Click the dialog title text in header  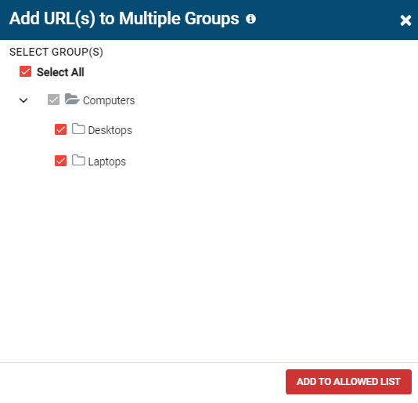pyautogui.click(x=124, y=19)
